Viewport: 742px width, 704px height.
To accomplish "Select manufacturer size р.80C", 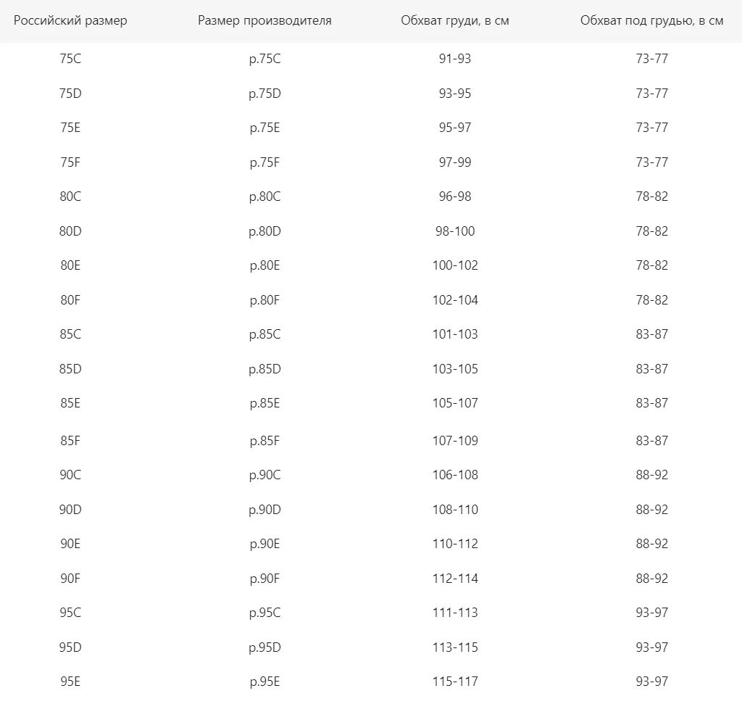I will (x=264, y=196).
